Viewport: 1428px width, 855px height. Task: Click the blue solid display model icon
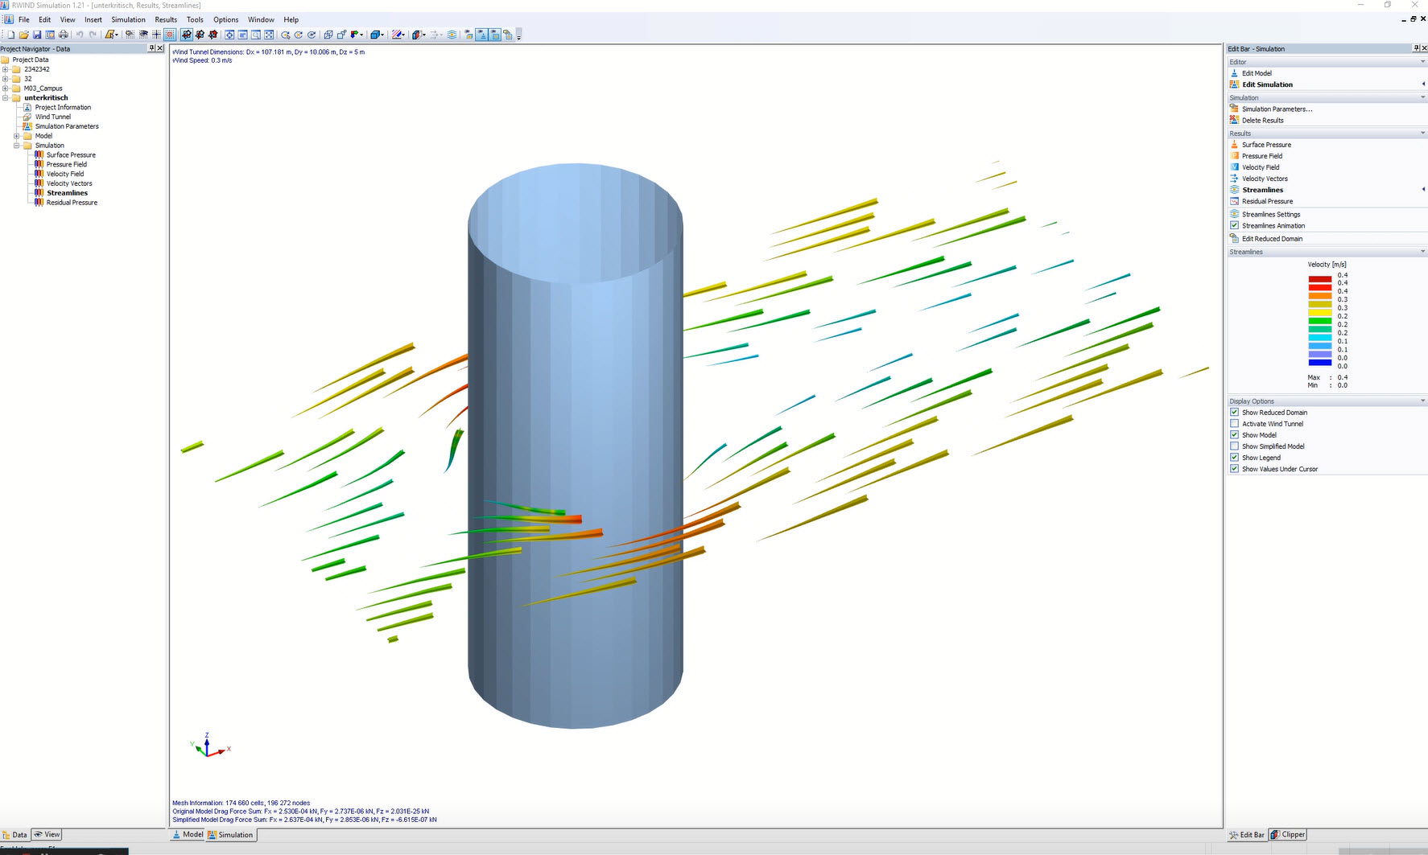pyautogui.click(x=374, y=35)
